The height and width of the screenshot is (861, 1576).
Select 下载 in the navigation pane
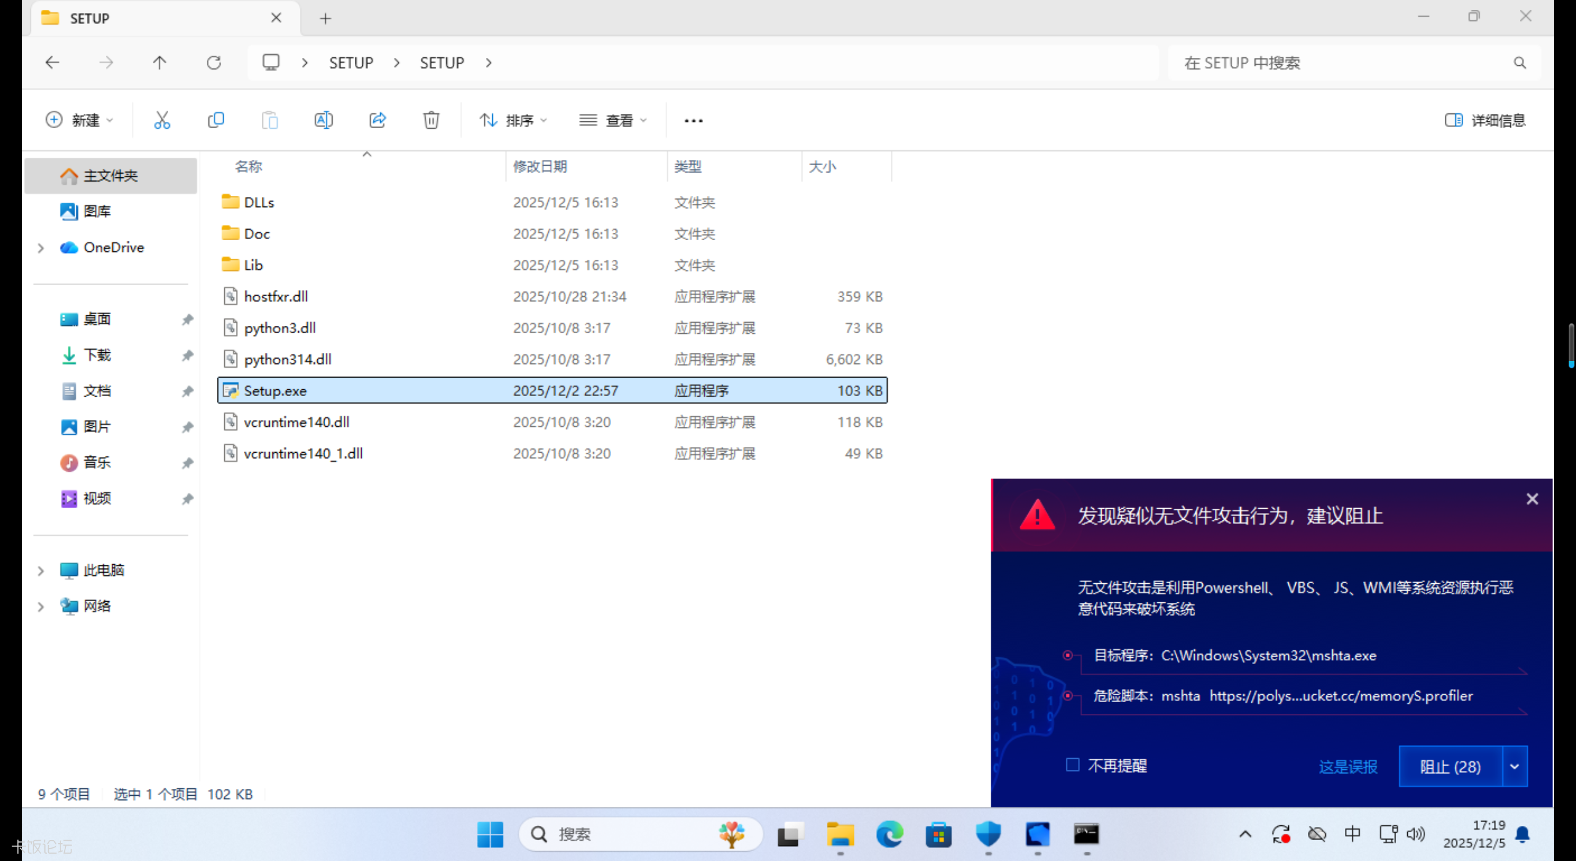97,355
